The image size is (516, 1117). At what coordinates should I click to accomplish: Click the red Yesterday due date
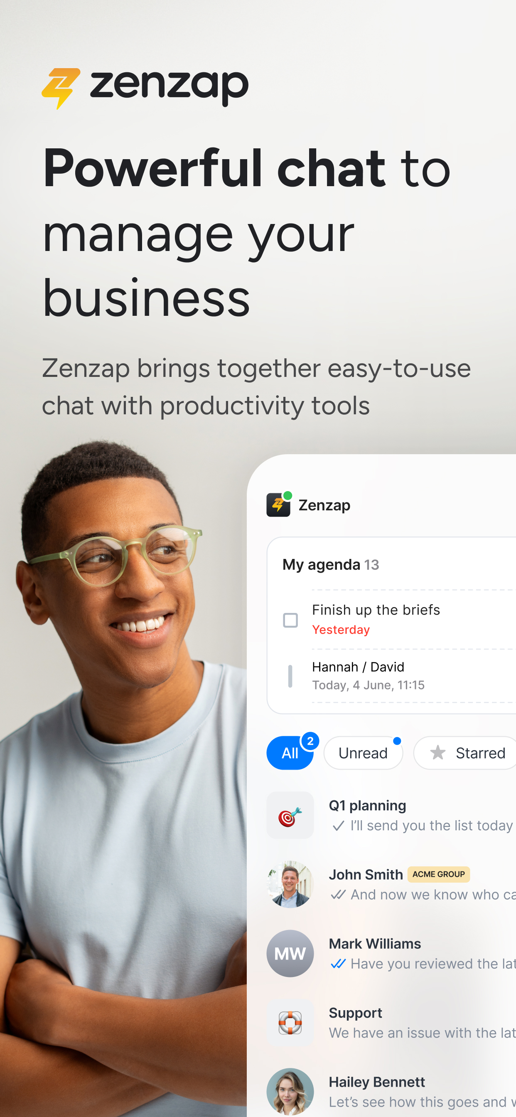pyautogui.click(x=341, y=630)
